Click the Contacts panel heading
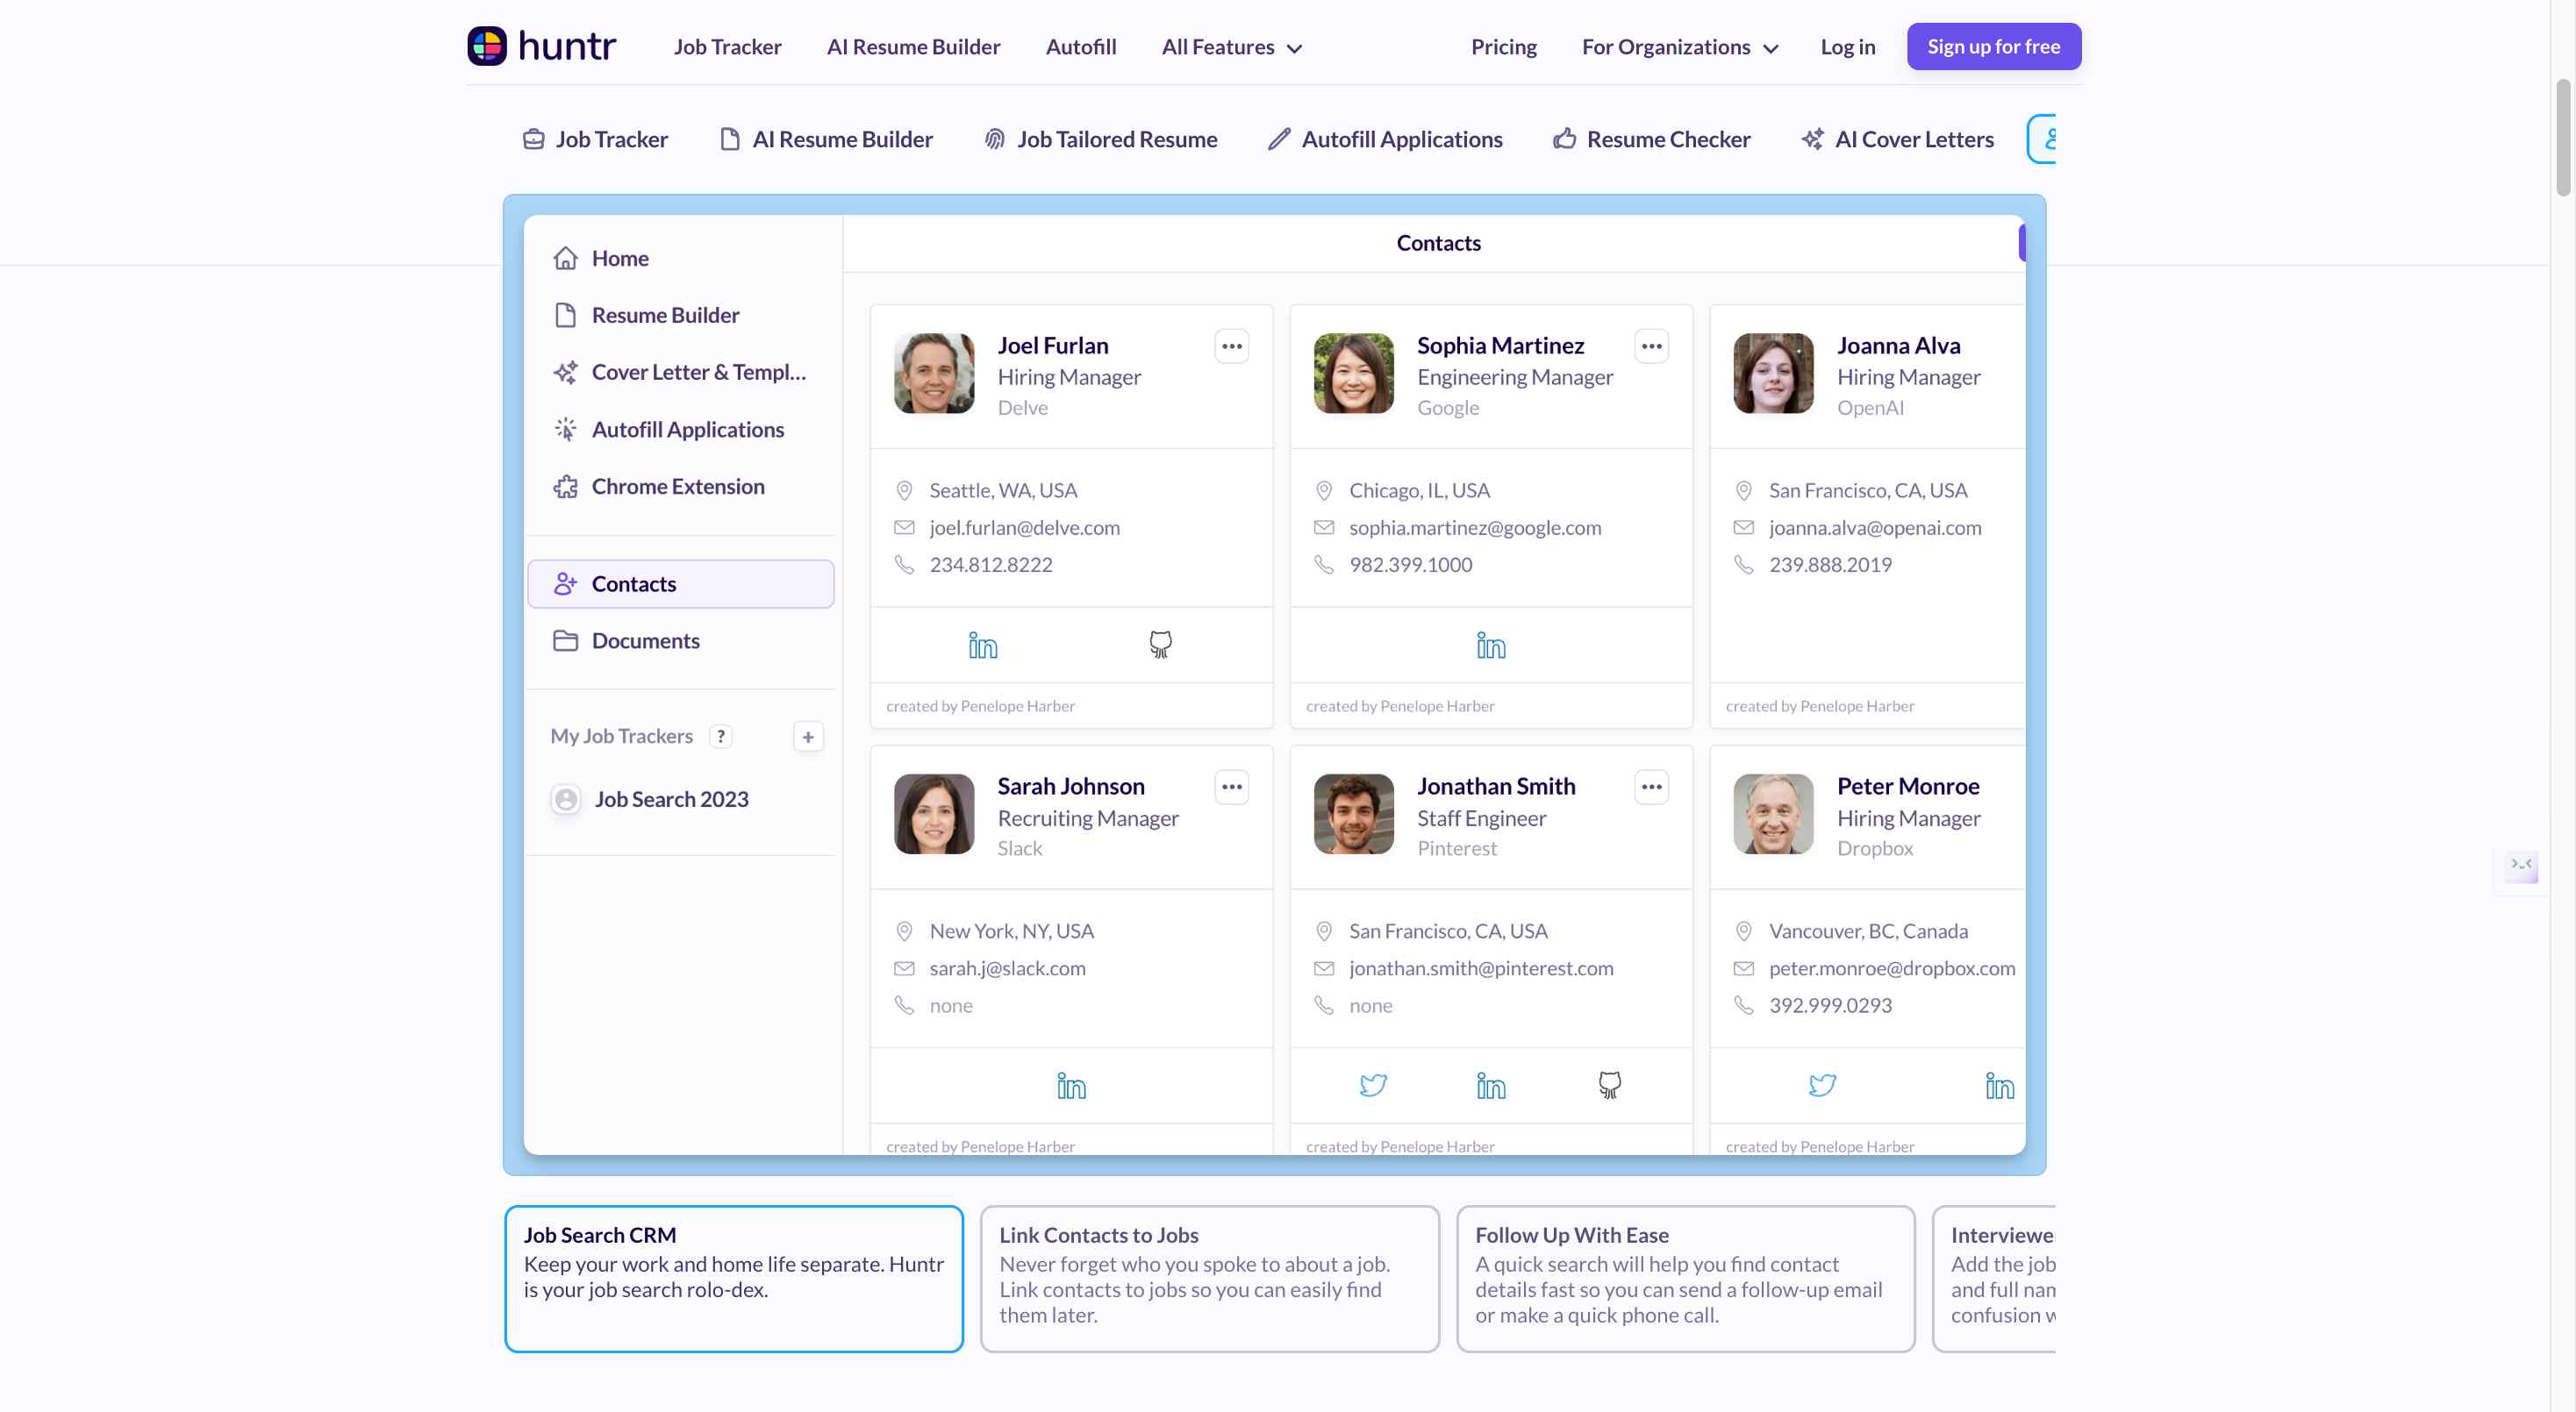Image resolution: width=2576 pixels, height=1412 pixels. point(1438,243)
